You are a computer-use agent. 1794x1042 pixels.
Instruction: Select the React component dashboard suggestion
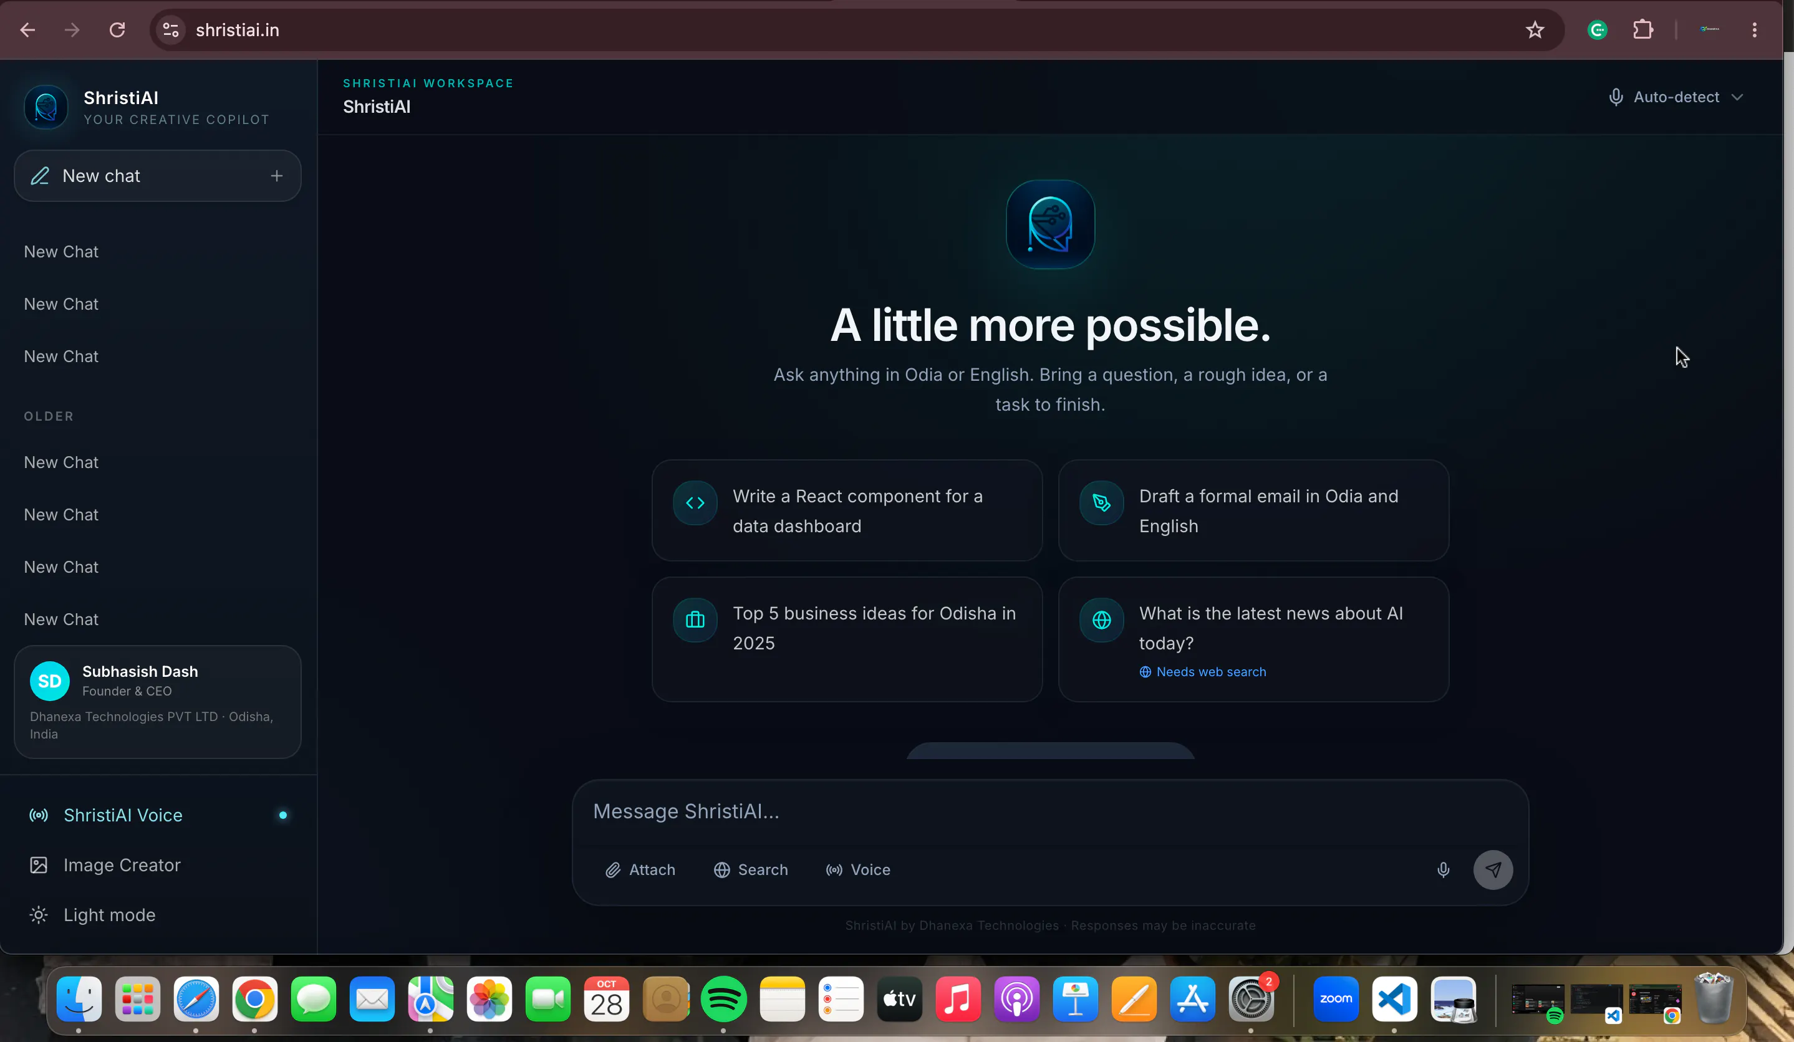click(847, 510)
